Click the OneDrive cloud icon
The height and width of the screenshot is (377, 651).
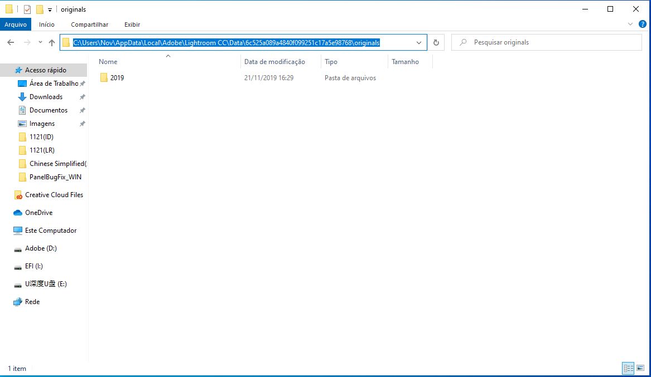click(x=18, y=213)
